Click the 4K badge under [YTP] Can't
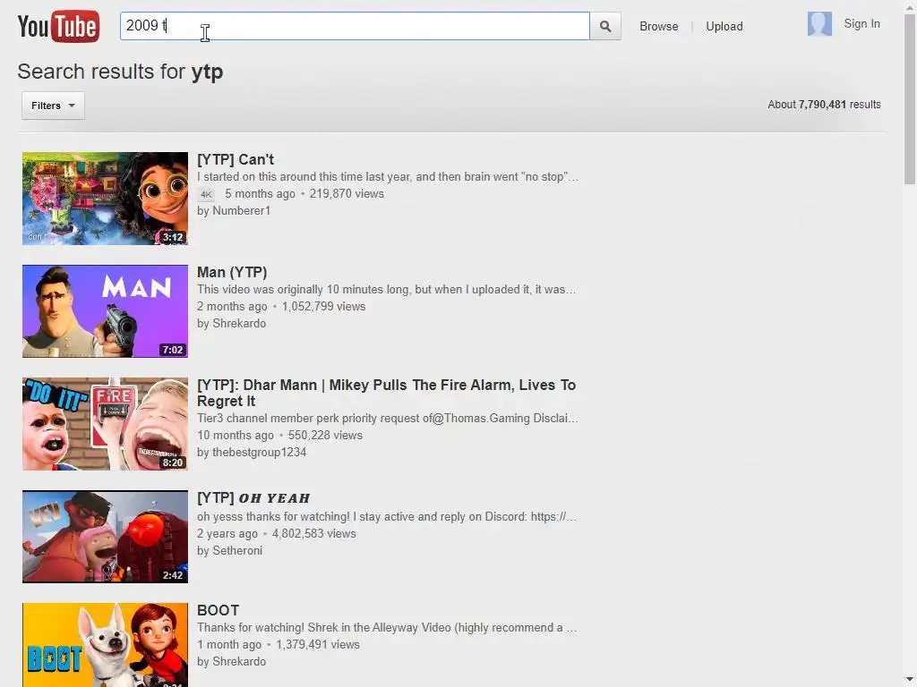 (x=206, y=194)
